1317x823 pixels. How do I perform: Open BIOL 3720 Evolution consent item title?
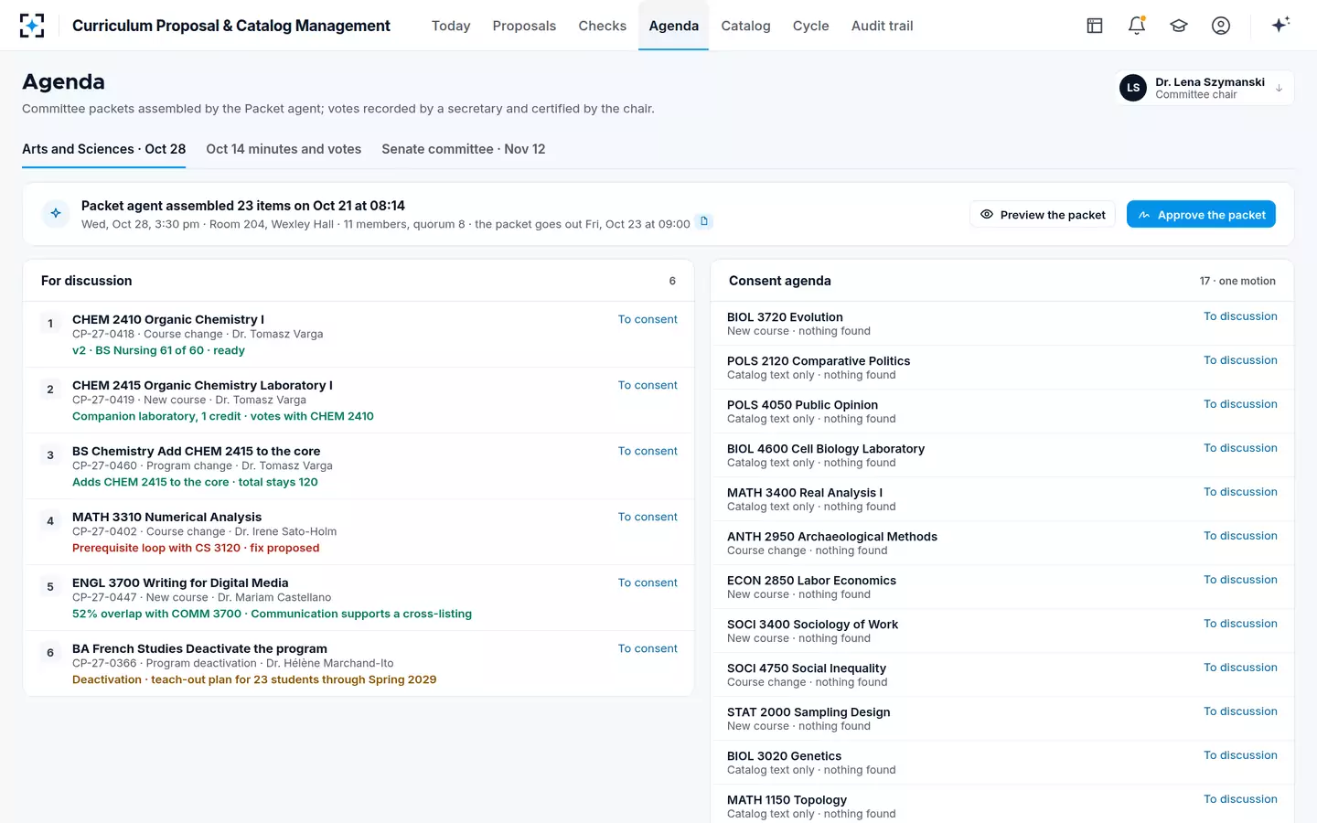(x=785, y=317)
